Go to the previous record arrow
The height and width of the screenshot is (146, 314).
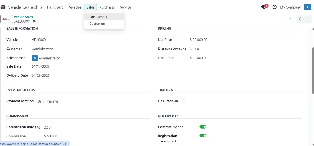pyautogui.click(x=300, y=19)
